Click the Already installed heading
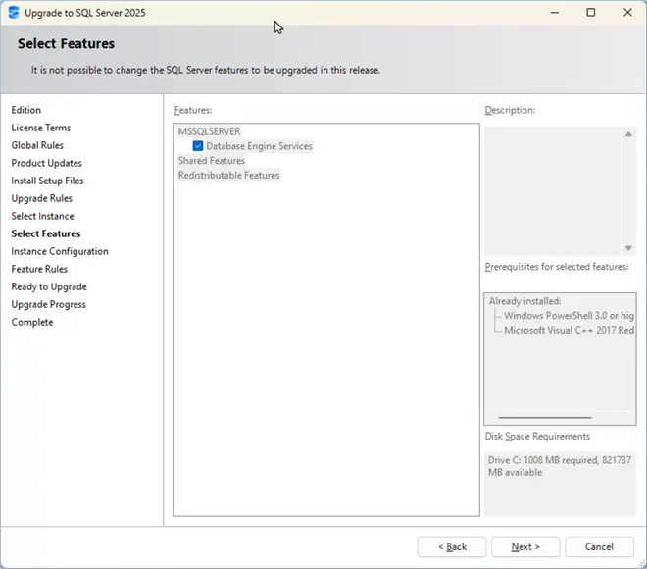The width and height of the screenshot is (647, 569). click(x=524, y=301)
